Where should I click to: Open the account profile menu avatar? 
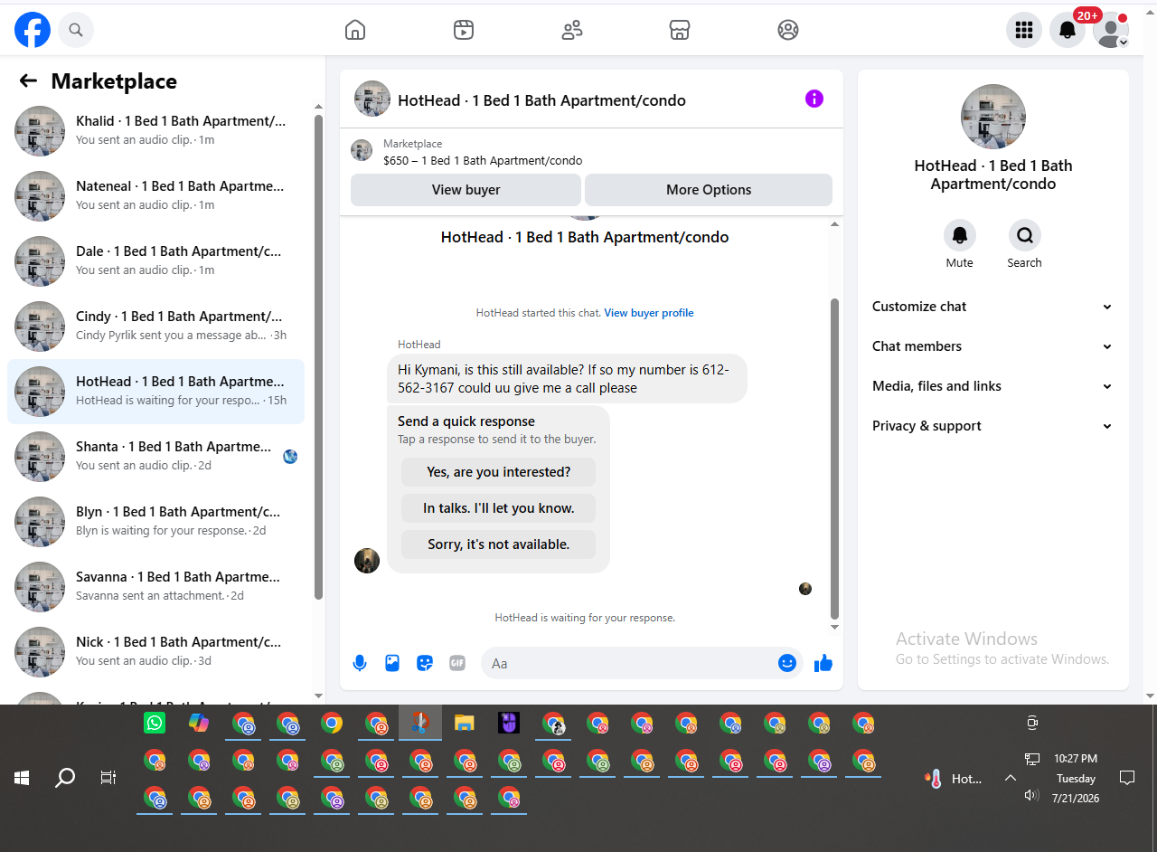tap(1111, 30)
